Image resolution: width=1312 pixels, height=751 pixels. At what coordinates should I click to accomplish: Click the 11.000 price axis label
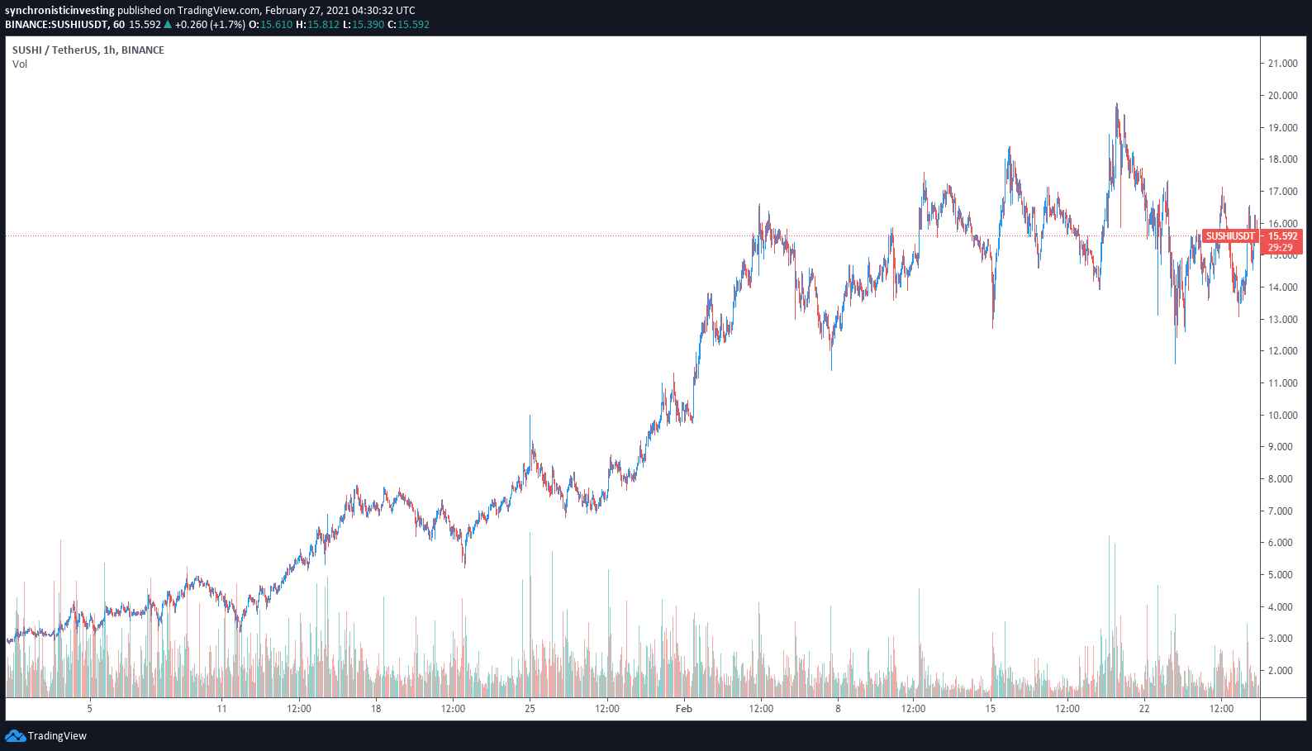pyautogui.click(x=1283, y=383)
